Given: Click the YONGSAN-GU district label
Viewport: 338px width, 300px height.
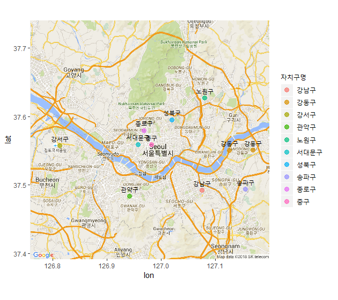Looking at the screenshot, I should [x=151, y=164].
